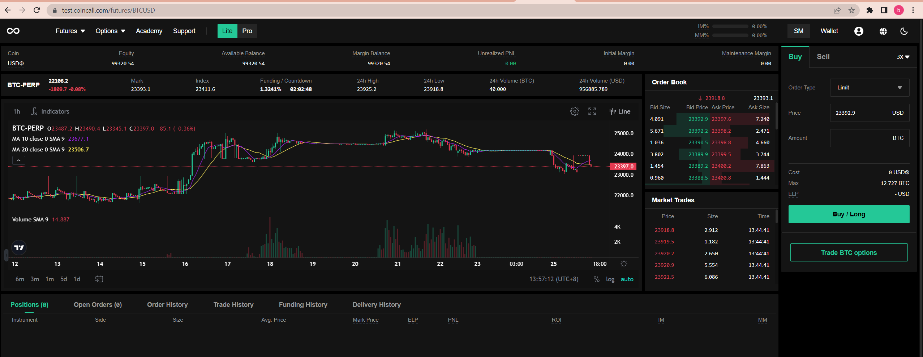Open the Support link
The width and height of the screenshot is (923, 357).
point(184,31)
